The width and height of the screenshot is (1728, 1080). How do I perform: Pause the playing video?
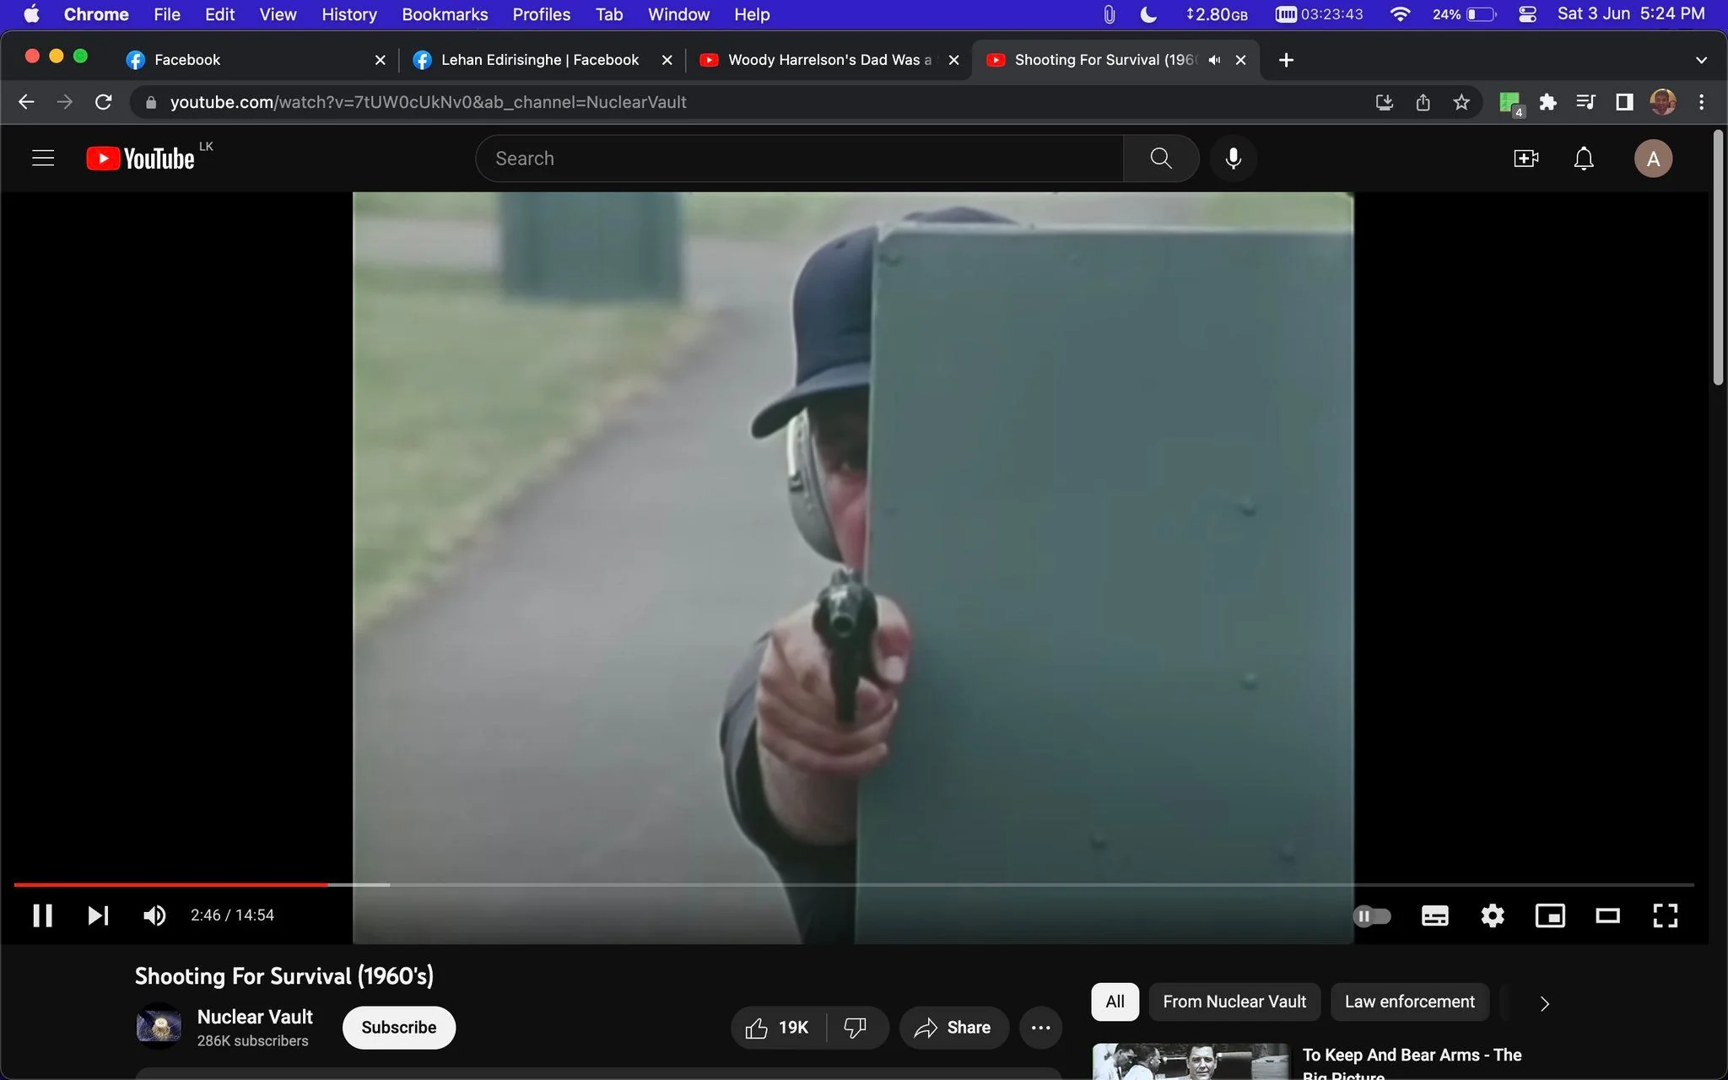tap(43, 915)
